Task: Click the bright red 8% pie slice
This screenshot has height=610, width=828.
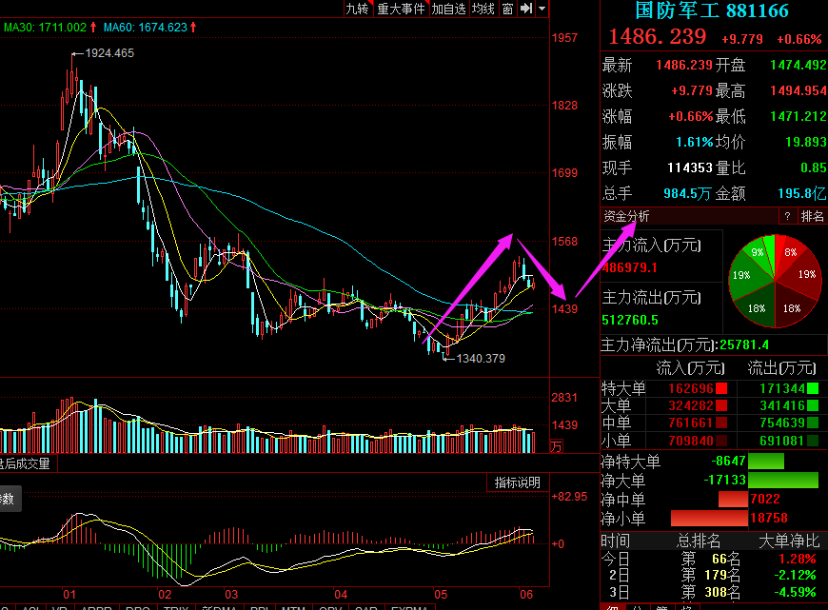Action: coord(789,252)
